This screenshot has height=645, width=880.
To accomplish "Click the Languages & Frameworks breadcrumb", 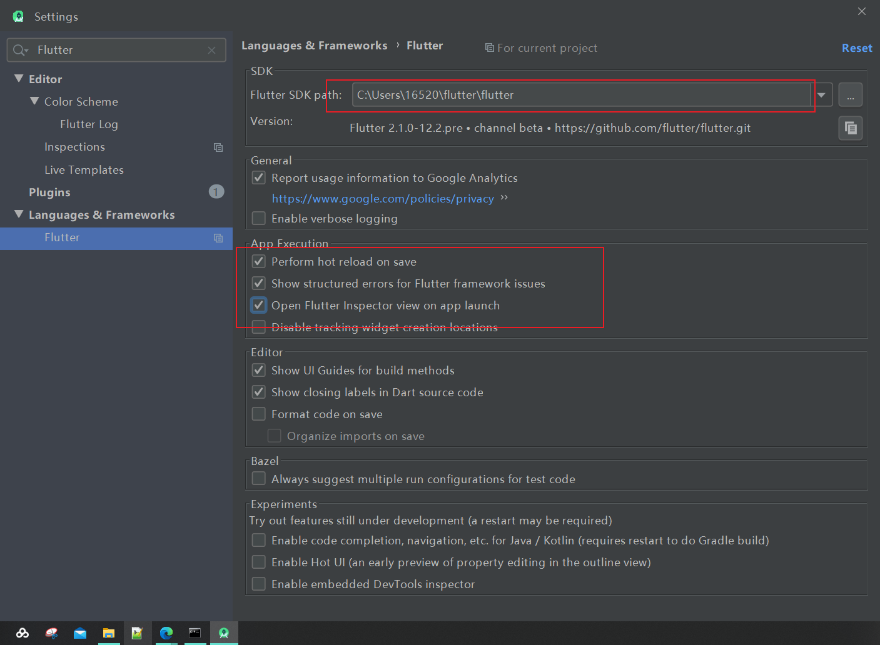I will (x=315, y=46).
